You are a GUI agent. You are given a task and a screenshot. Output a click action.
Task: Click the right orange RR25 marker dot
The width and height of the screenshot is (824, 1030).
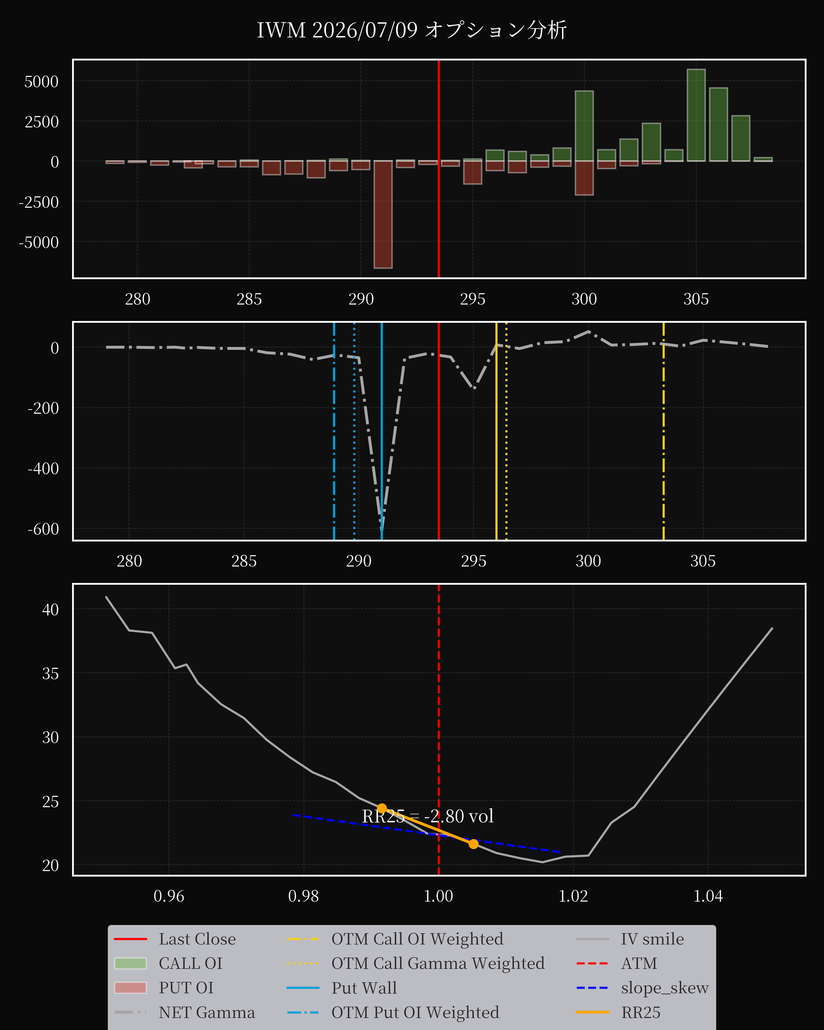pos(473,844)
